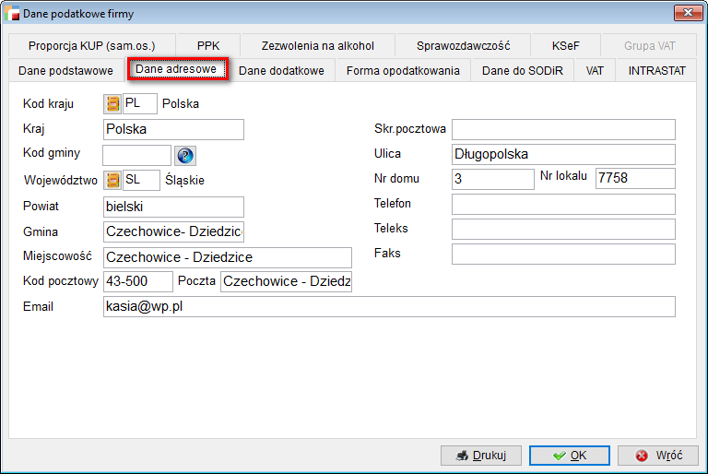Screen dimensions: 708x474
Task: Click the blue help icon beside Kod gminy
Action: point(185,156)
